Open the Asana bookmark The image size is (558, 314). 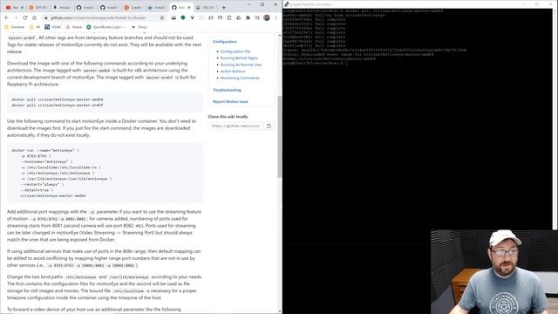pos(73,27)
